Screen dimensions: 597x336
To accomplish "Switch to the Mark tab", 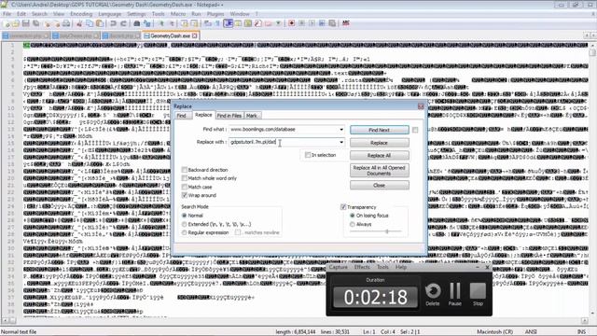I will coord(252,116).
